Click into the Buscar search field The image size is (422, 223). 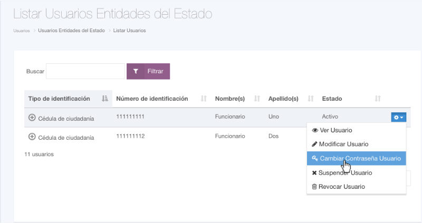pyautogui.click(x=85, y=71)
